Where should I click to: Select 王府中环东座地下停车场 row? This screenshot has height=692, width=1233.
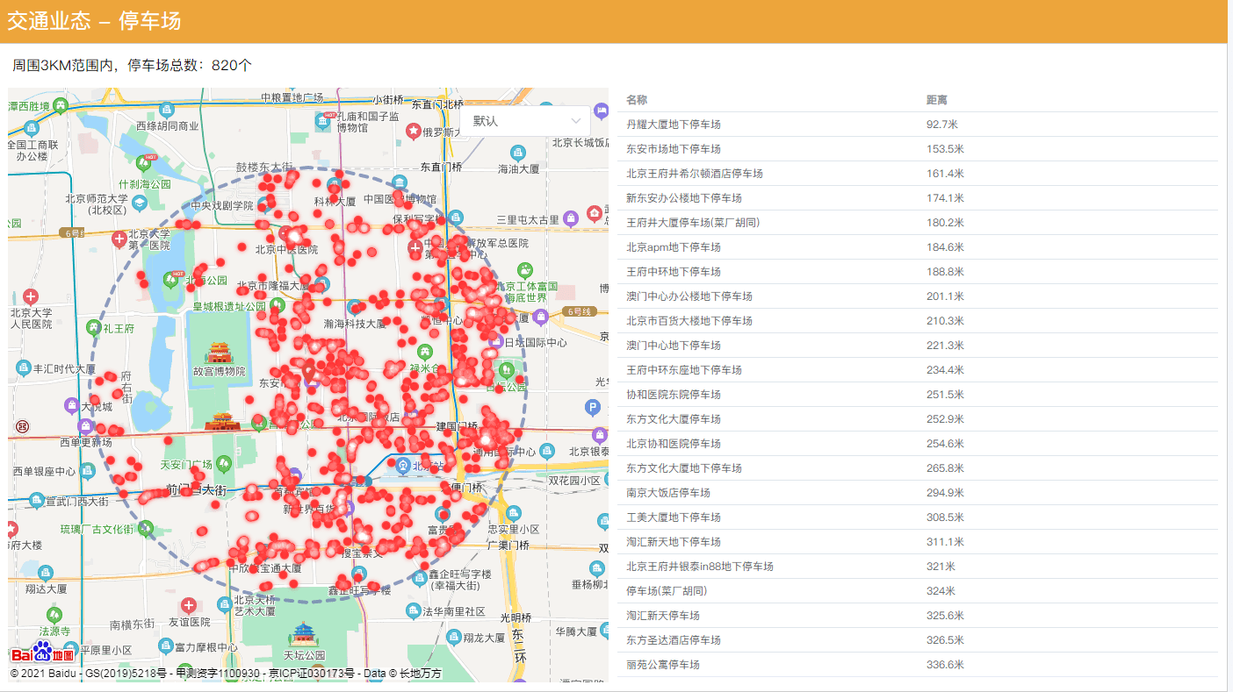coord(917,370)
